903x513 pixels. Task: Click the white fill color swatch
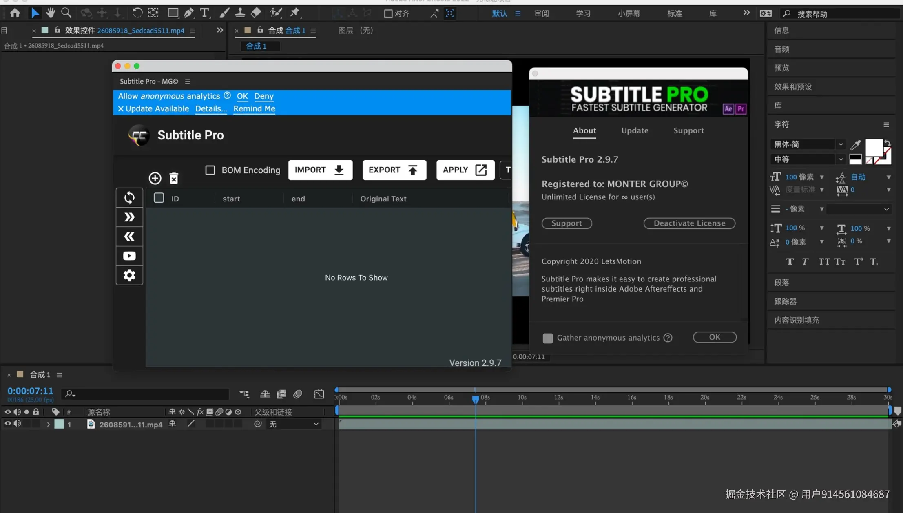click(874, 148)
